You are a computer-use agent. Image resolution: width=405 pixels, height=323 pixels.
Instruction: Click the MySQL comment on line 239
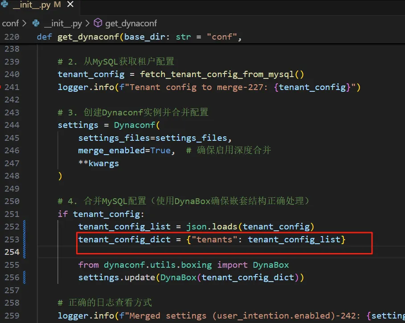click(x=116, y=62)
